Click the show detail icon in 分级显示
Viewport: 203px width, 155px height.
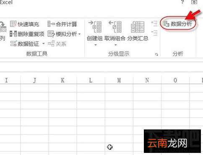tap(154, 23)
